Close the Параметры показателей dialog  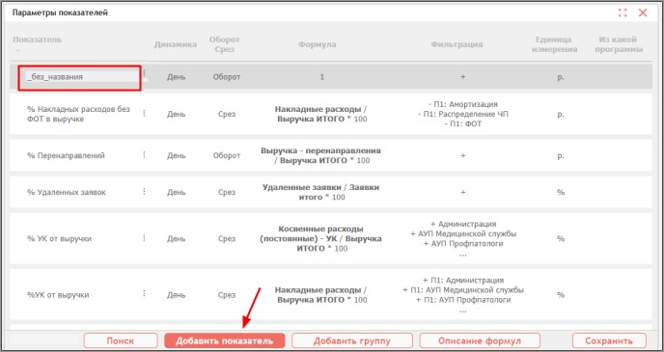[x=643, y=13]
